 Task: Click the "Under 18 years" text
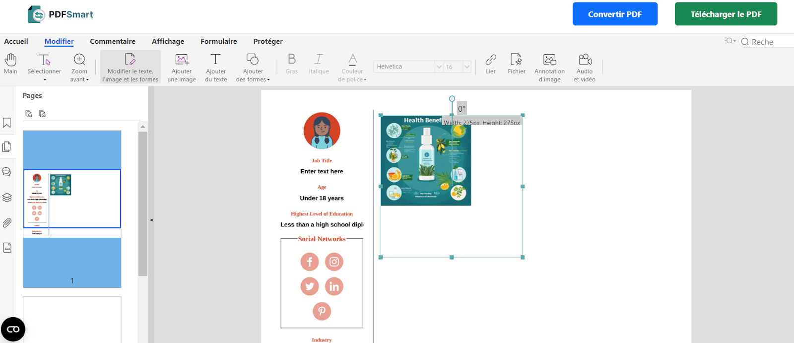coord(322,198)
